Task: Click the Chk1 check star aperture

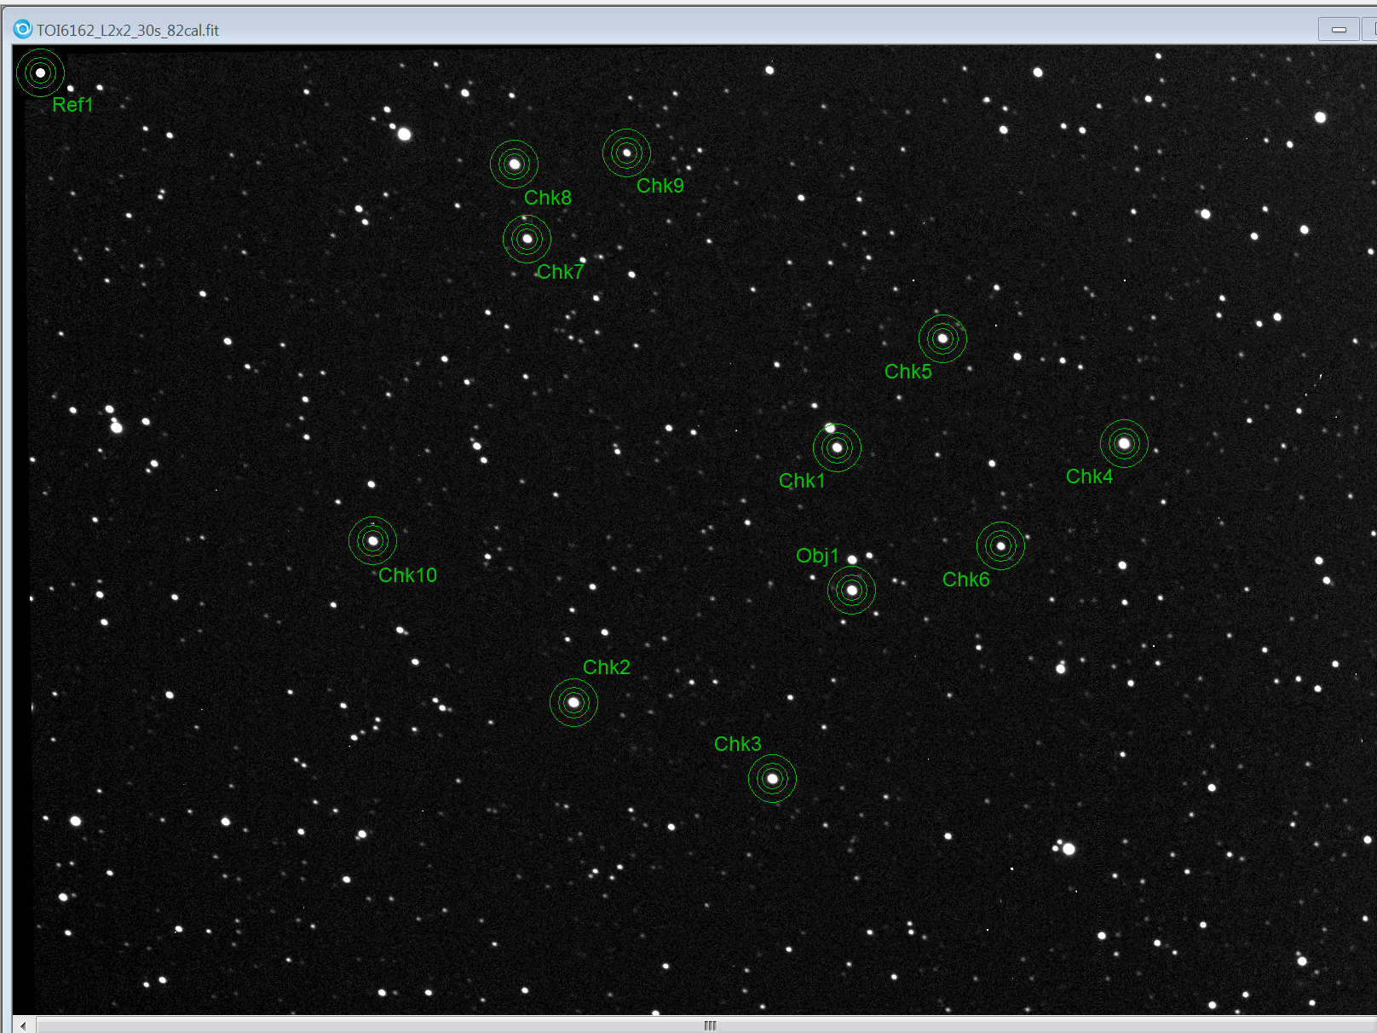Action: [x=837, y=447]
